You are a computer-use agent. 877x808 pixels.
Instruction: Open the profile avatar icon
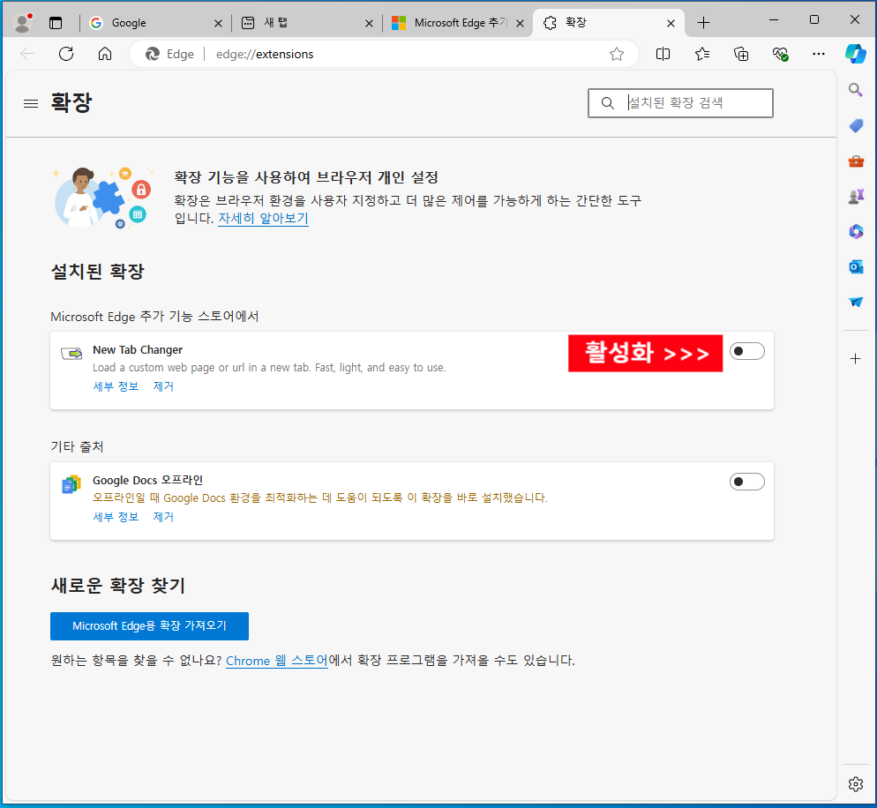click(22, 23)
